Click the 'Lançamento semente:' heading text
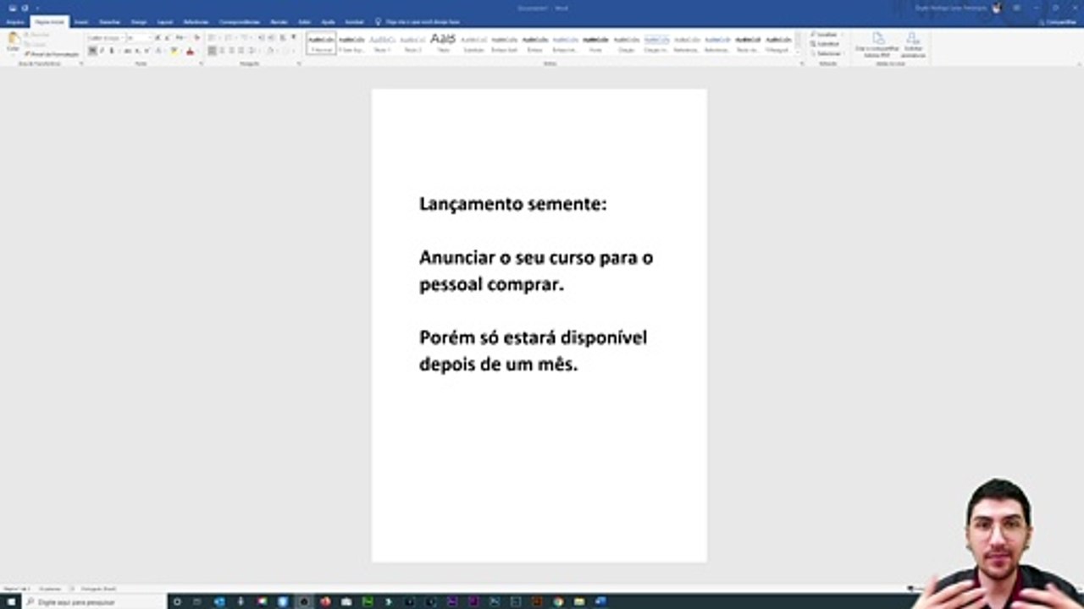The height and width of the screenshot is (609, 1084). click(x=513, y=205)
